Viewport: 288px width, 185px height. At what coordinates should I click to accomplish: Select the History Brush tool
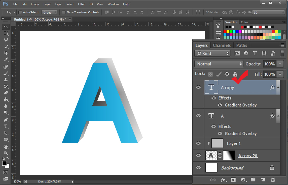6,86
